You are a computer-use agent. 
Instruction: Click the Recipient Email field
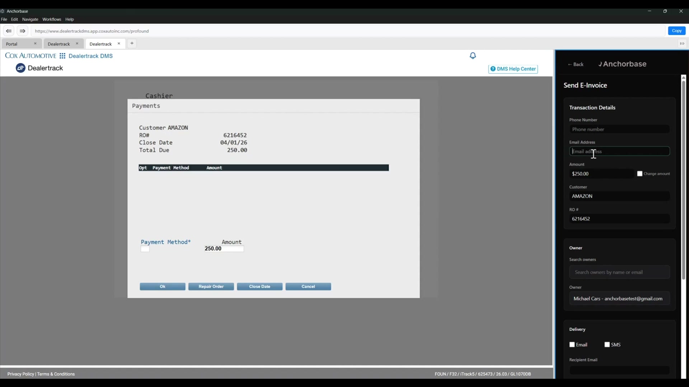[619, 370]
